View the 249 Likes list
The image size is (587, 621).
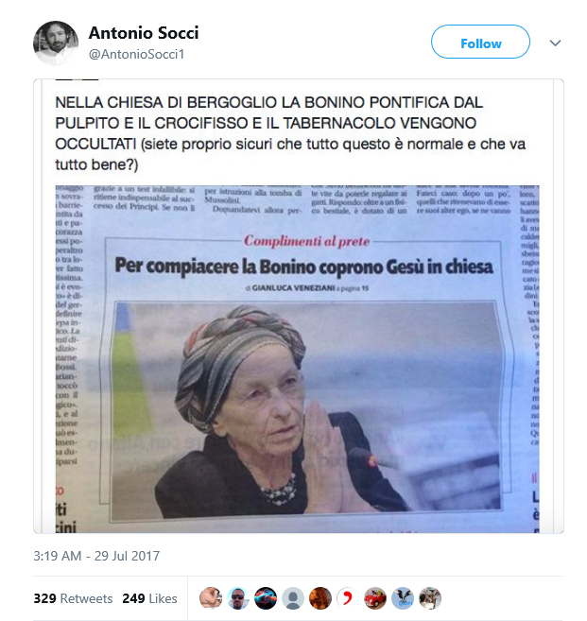[149, 598]
